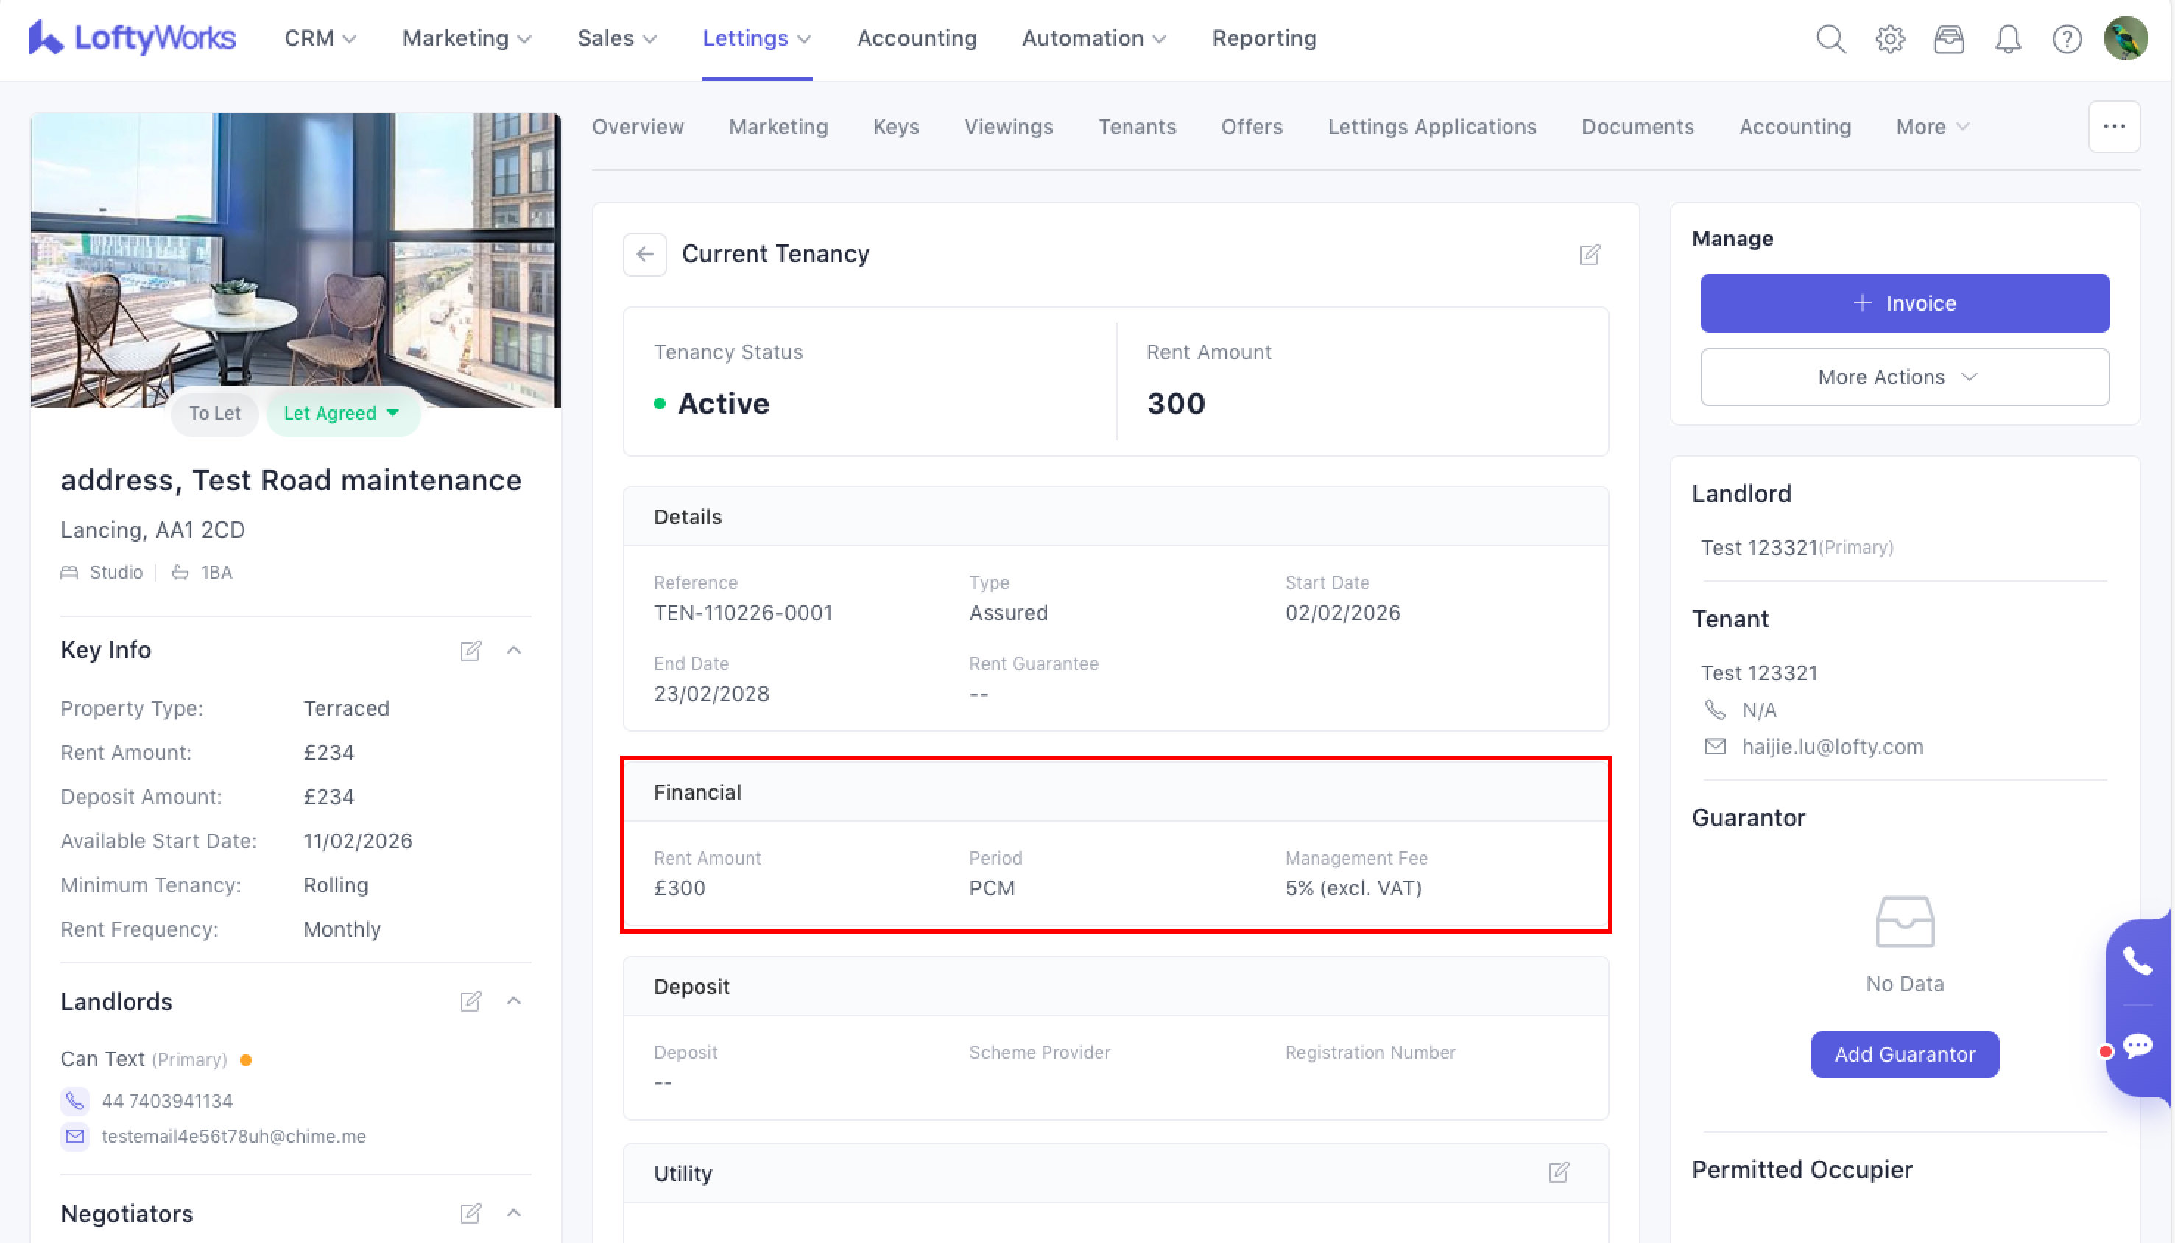Viewport: 2175px width, 1243px height.
Task: Click the property photo thumbnail
Action: pyautogui.click(x=295, y=256)
